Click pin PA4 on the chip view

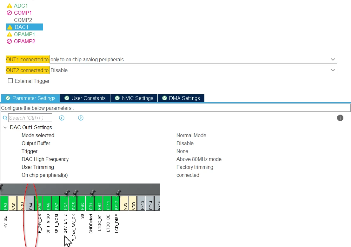30,204
